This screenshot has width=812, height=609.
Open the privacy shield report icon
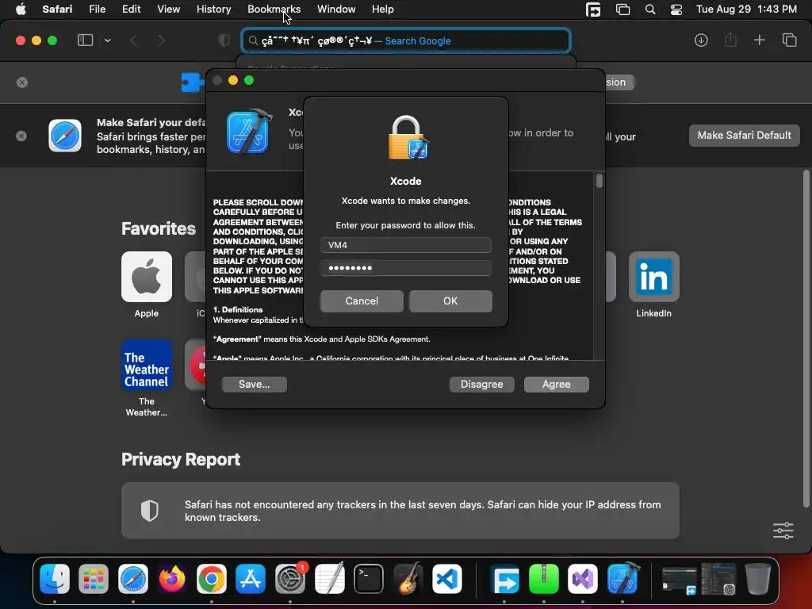click(x=224, y=40)
